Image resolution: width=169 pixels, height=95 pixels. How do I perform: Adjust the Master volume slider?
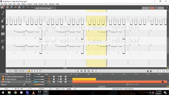[39, 84]
